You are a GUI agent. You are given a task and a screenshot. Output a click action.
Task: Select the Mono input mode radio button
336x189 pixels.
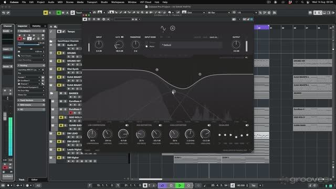tap(146, 47)
